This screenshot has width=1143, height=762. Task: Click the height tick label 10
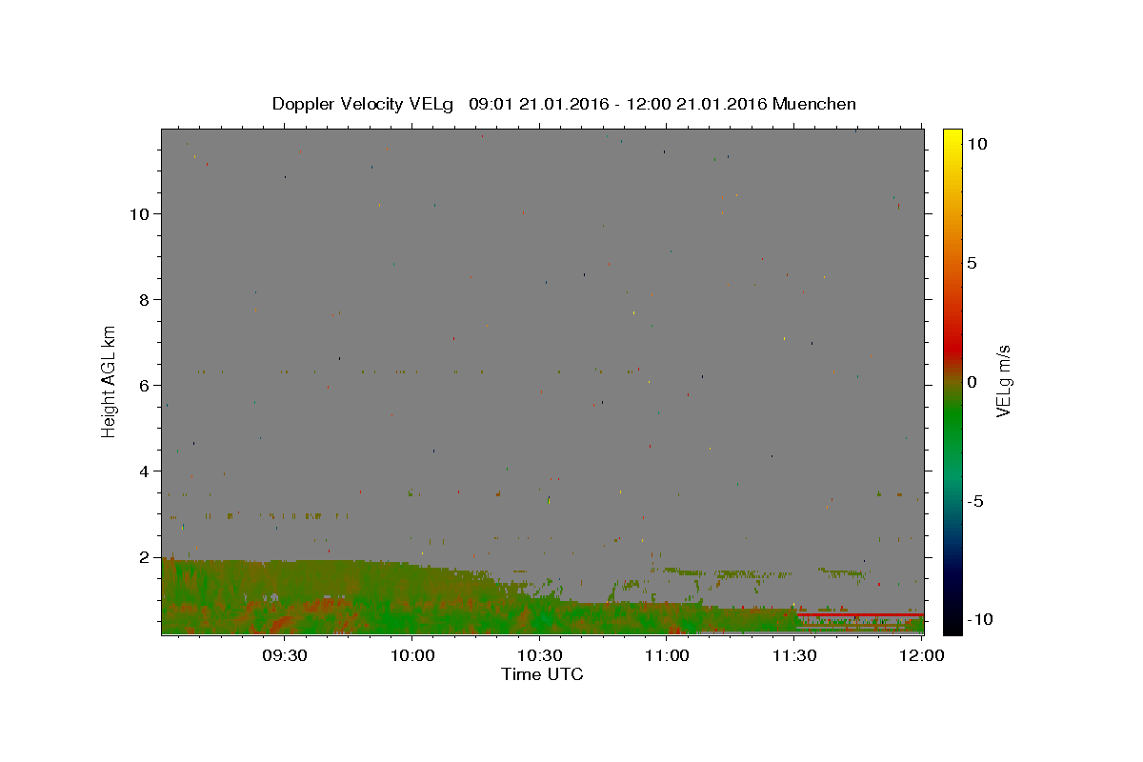[x=140, y=214]
